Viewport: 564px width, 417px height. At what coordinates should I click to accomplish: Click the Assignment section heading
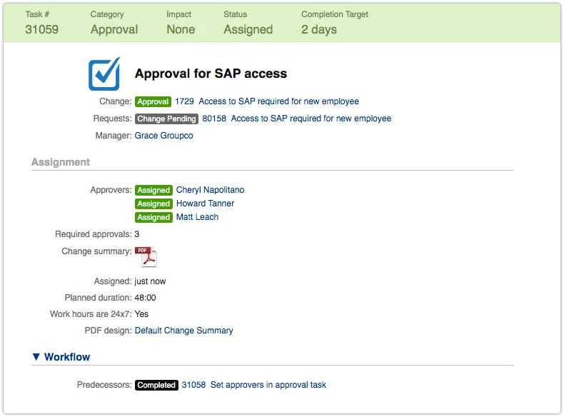(61, 162)
